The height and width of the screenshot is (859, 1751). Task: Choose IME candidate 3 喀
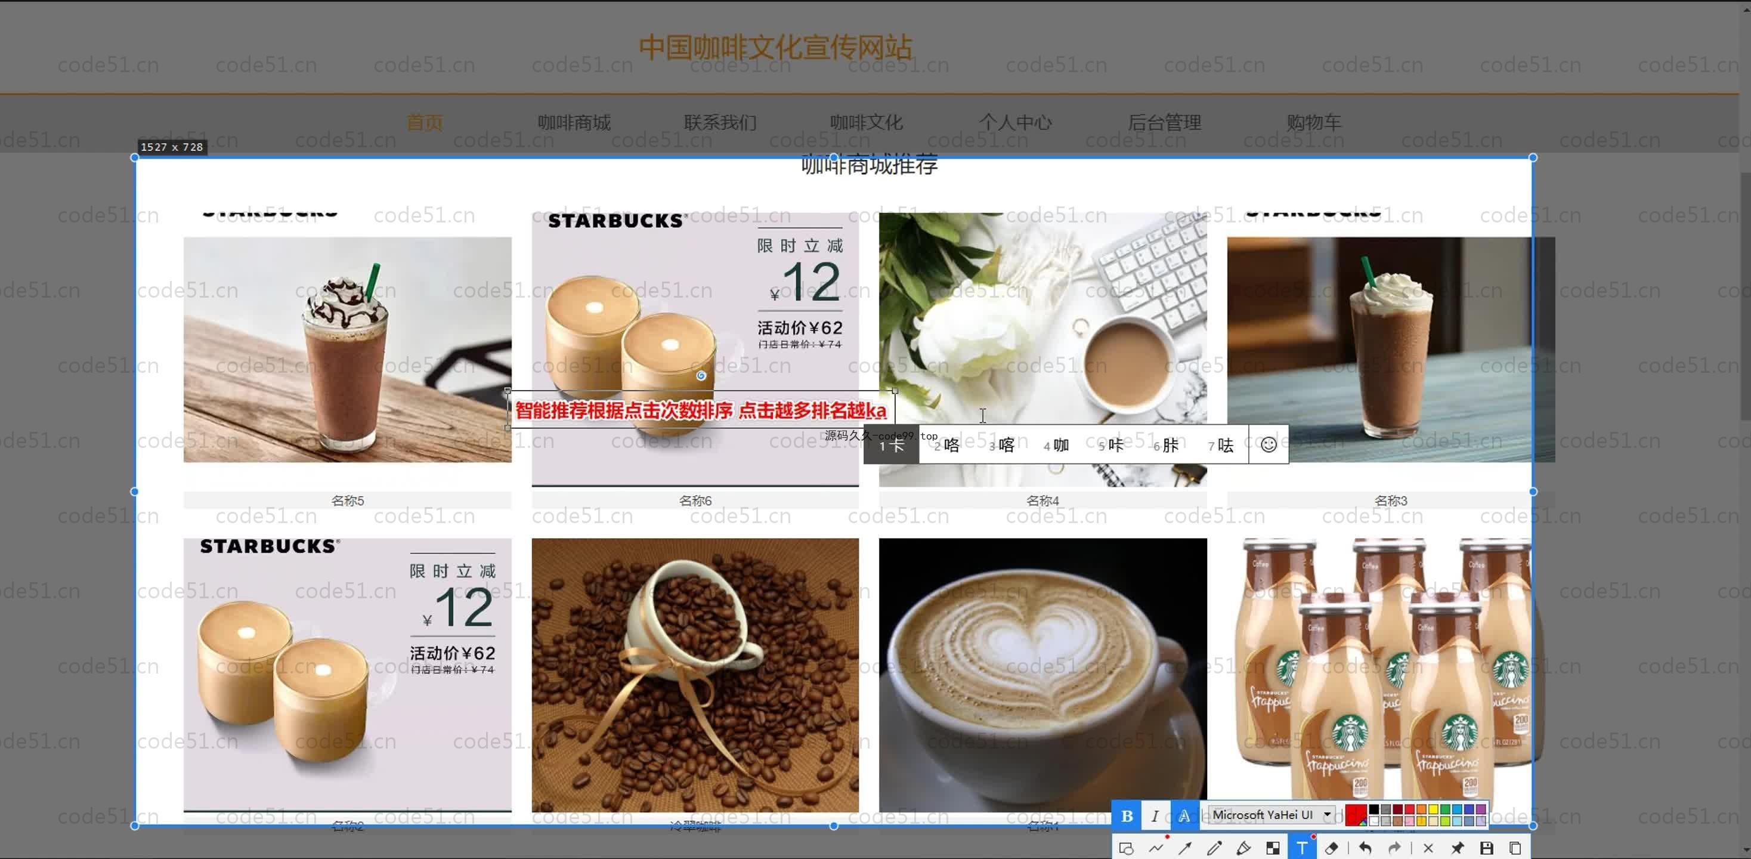(1001, 446)
